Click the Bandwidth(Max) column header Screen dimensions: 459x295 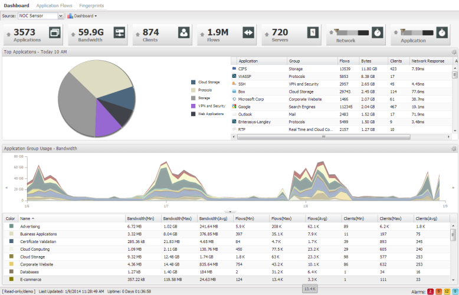179,219
